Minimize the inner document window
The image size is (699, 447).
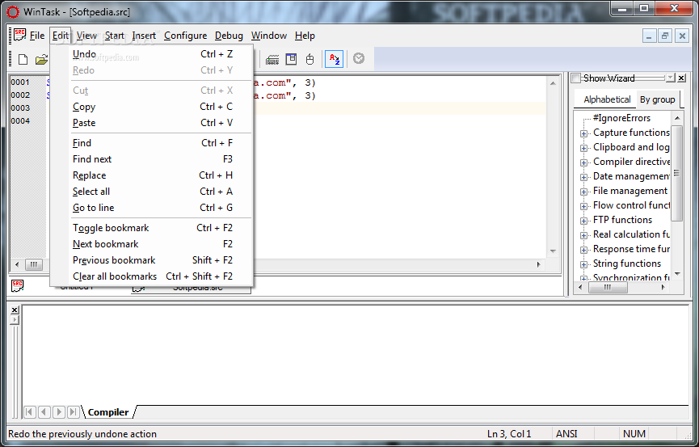tap(649, 36)
